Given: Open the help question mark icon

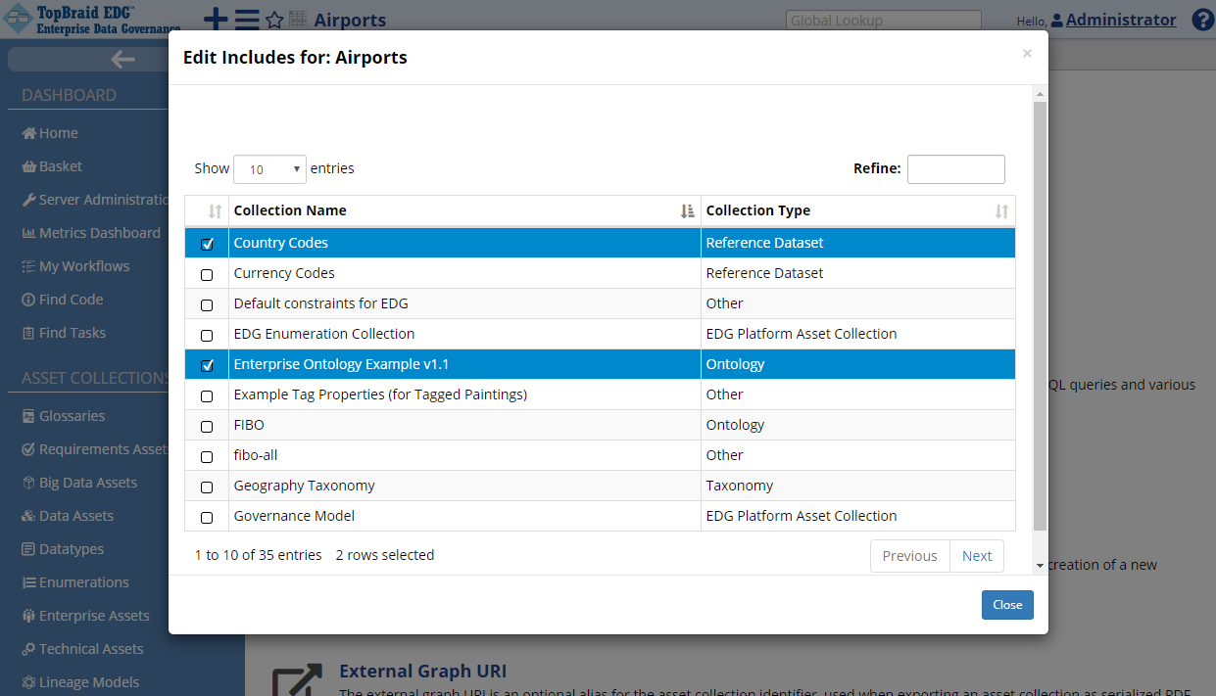Looking at the screenshot, I should coord(1202,19).
